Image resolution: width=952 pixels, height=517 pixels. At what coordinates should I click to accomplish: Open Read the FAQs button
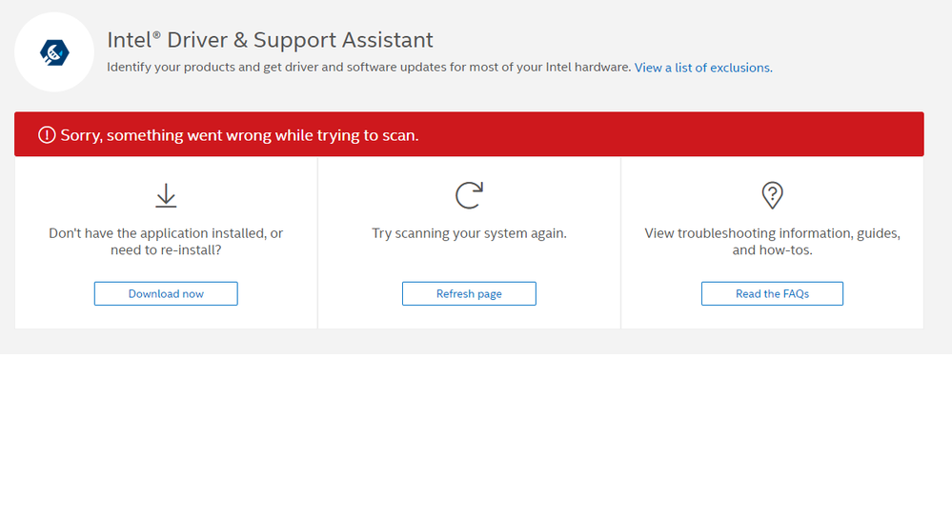click(x=772, y=293)
